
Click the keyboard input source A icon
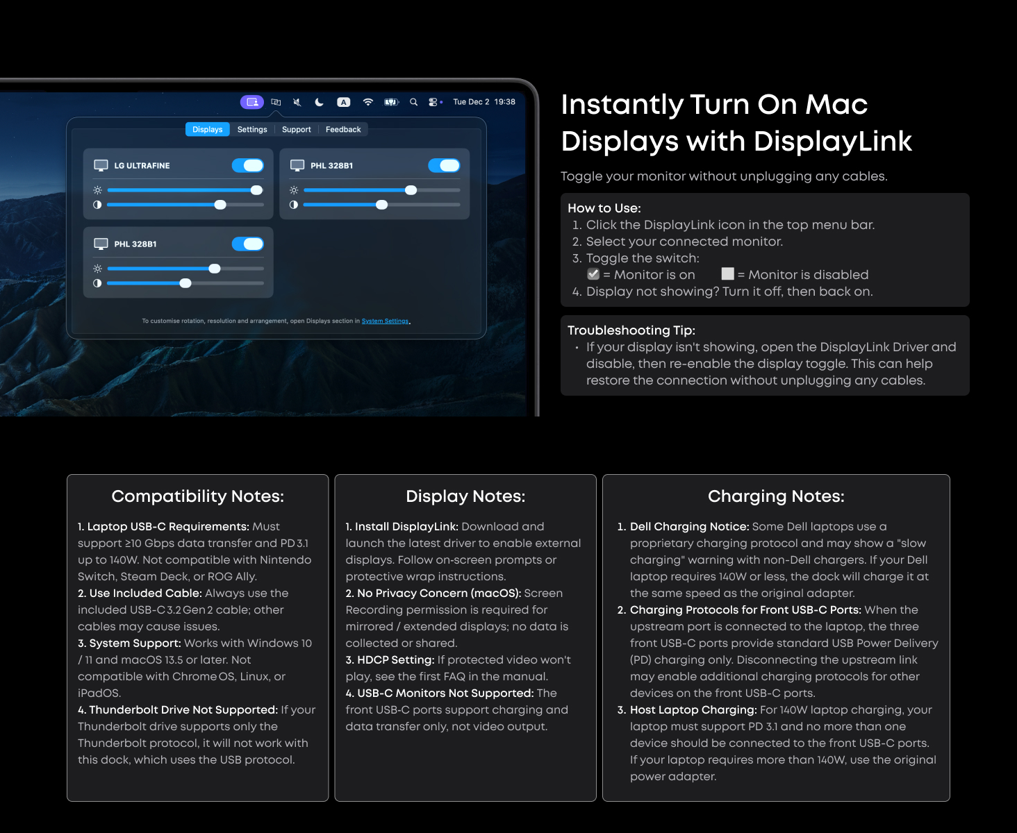pyautogui.click(x=343, y=102)
